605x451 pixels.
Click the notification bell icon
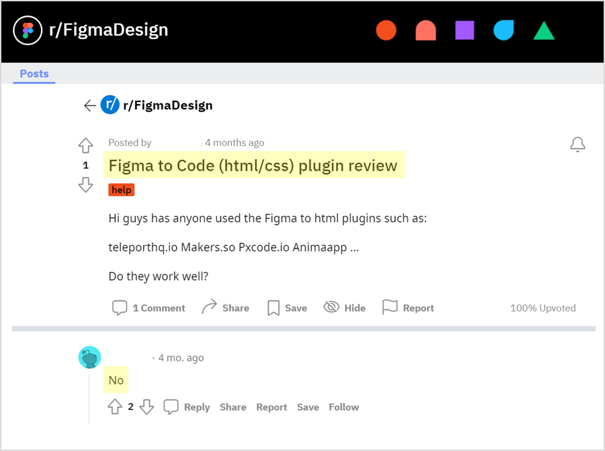[577, 144]
